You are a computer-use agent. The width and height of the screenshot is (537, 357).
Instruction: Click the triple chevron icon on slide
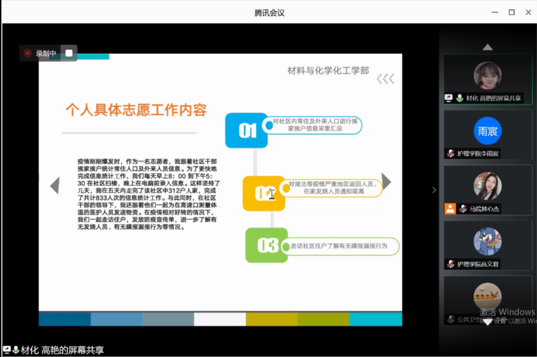point(386,79)
